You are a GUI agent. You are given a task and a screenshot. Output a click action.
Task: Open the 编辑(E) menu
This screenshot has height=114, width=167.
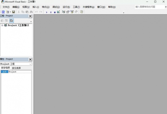[16, 7]
